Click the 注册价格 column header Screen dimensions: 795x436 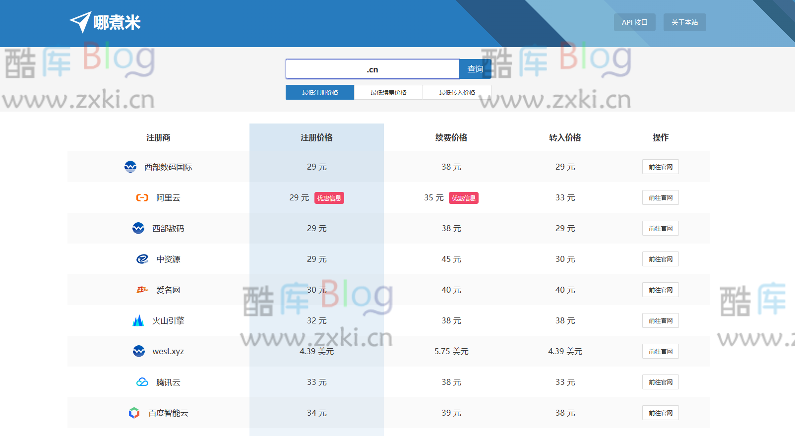click(316, 137)
